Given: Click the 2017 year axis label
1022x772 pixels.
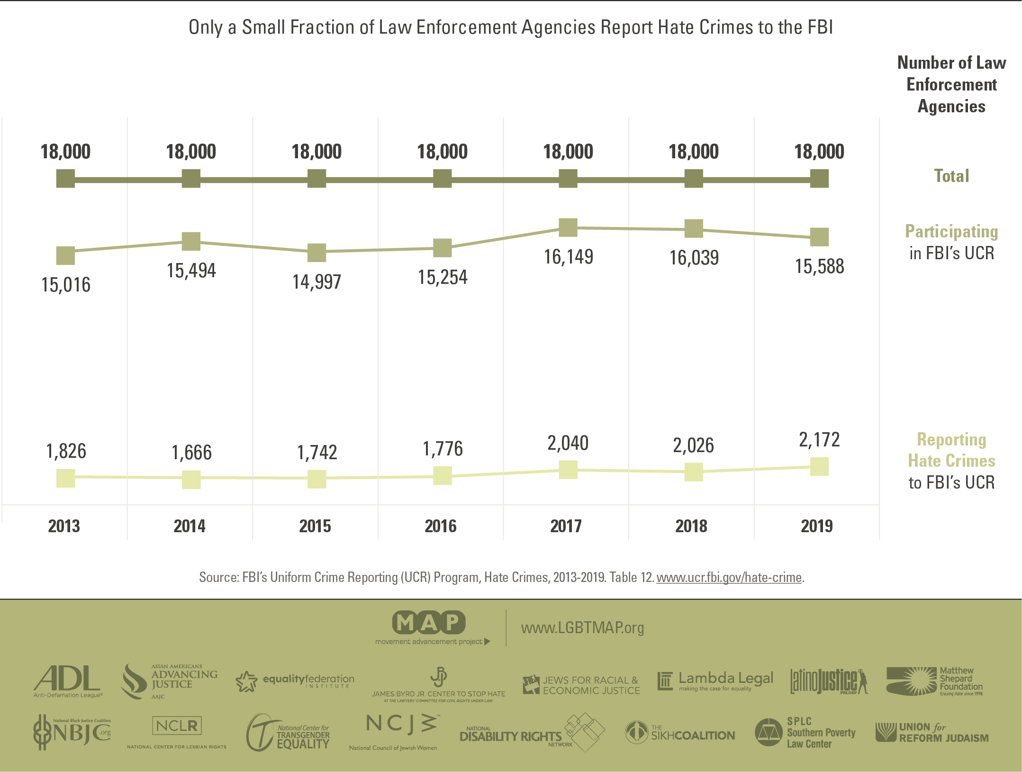Looking at the screenshot, I should (566, 526).
